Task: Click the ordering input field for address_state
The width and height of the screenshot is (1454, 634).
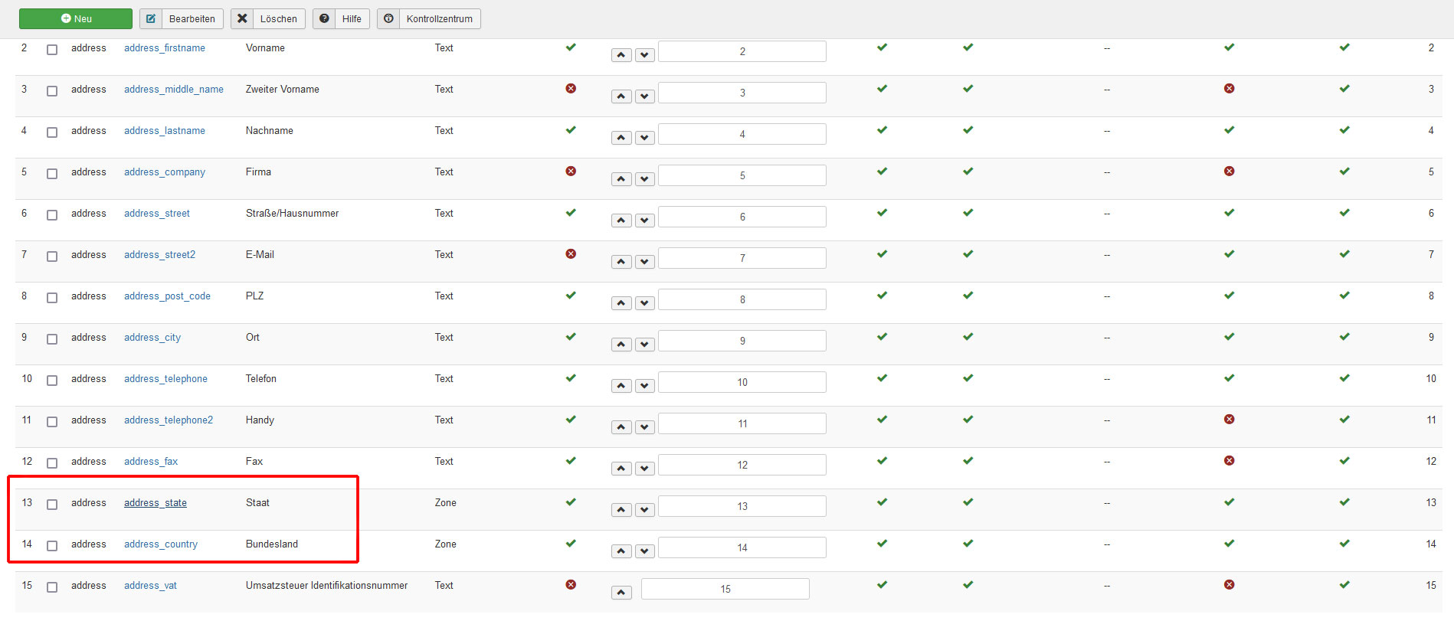Action: [x=742, y=506]
